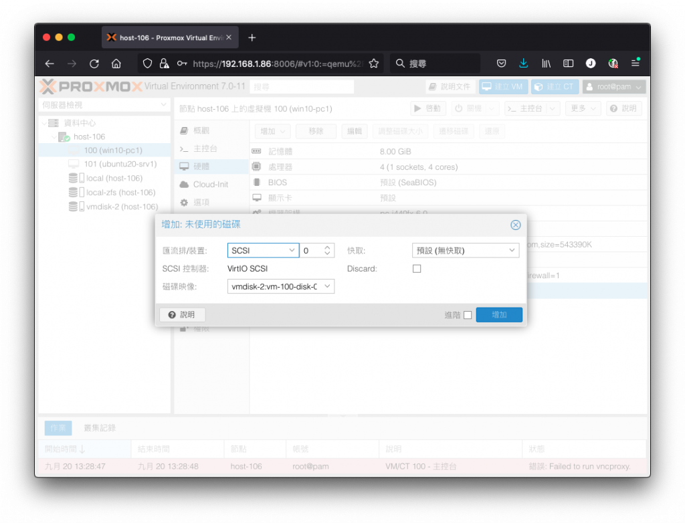The height and width of the screenshot is (523, 685).
Task: Enable the Discard checkbox
Action: [x=417, y=269]
